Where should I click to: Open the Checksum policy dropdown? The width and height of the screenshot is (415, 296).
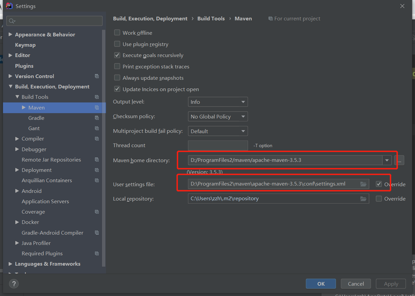218,116
